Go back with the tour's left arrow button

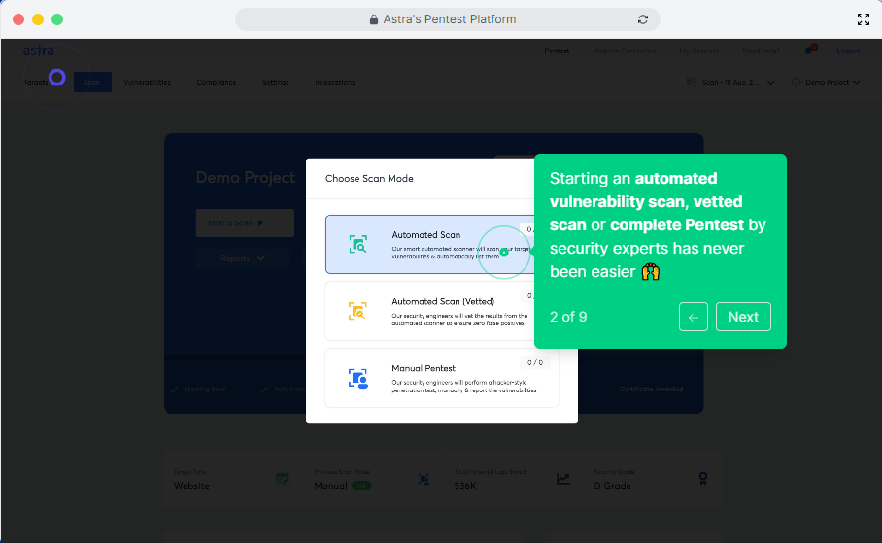pyautogui.click(x=693, y=317)
